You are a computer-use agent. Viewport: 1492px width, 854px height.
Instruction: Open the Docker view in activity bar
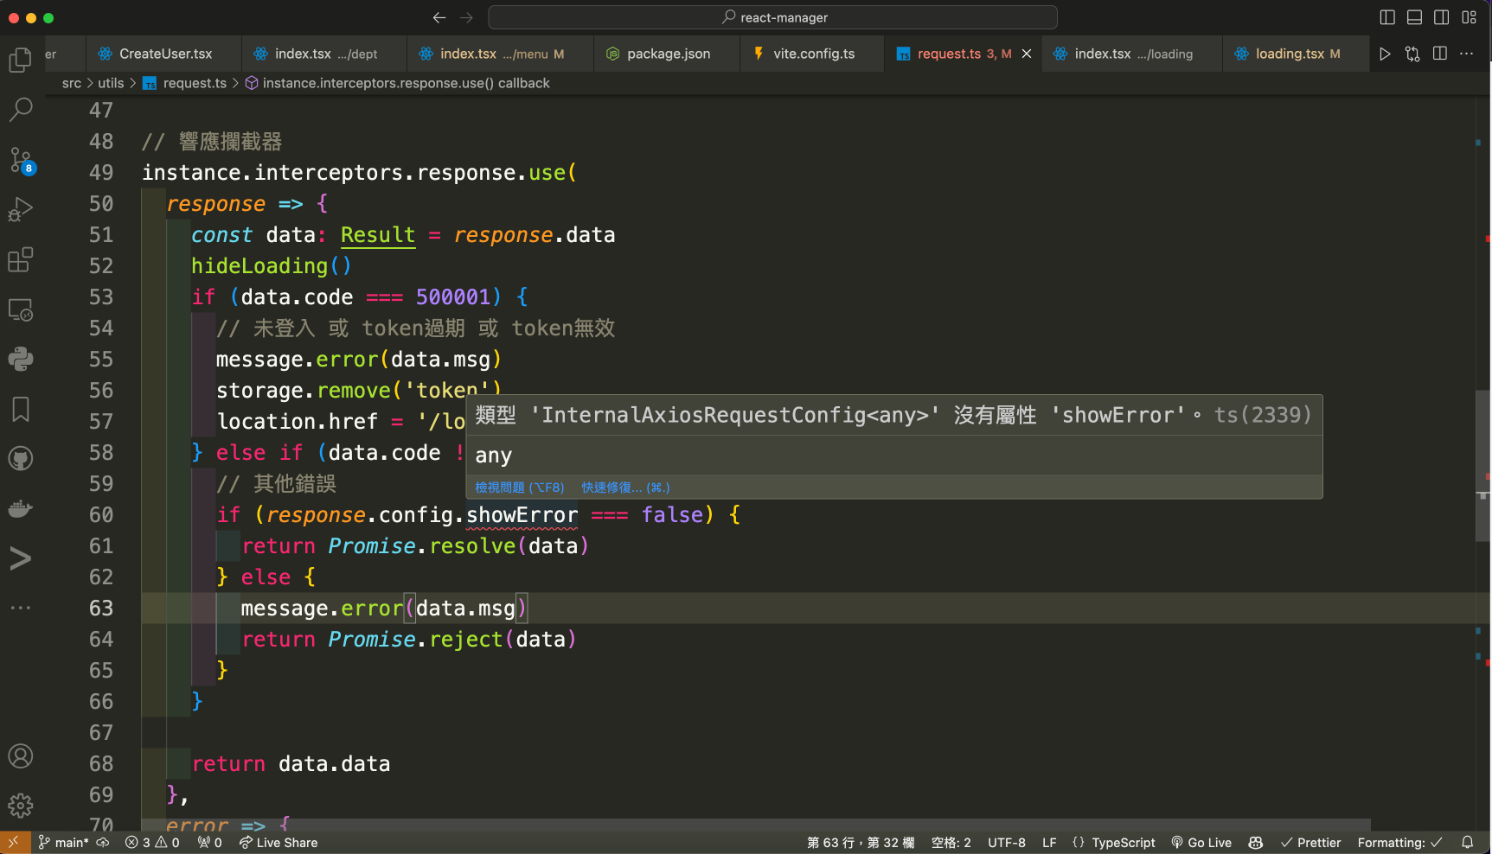[20, 508]
